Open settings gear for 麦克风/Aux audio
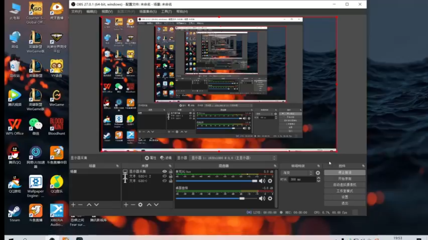The width and height of the screenshot is (428, 240). (270, 181)
